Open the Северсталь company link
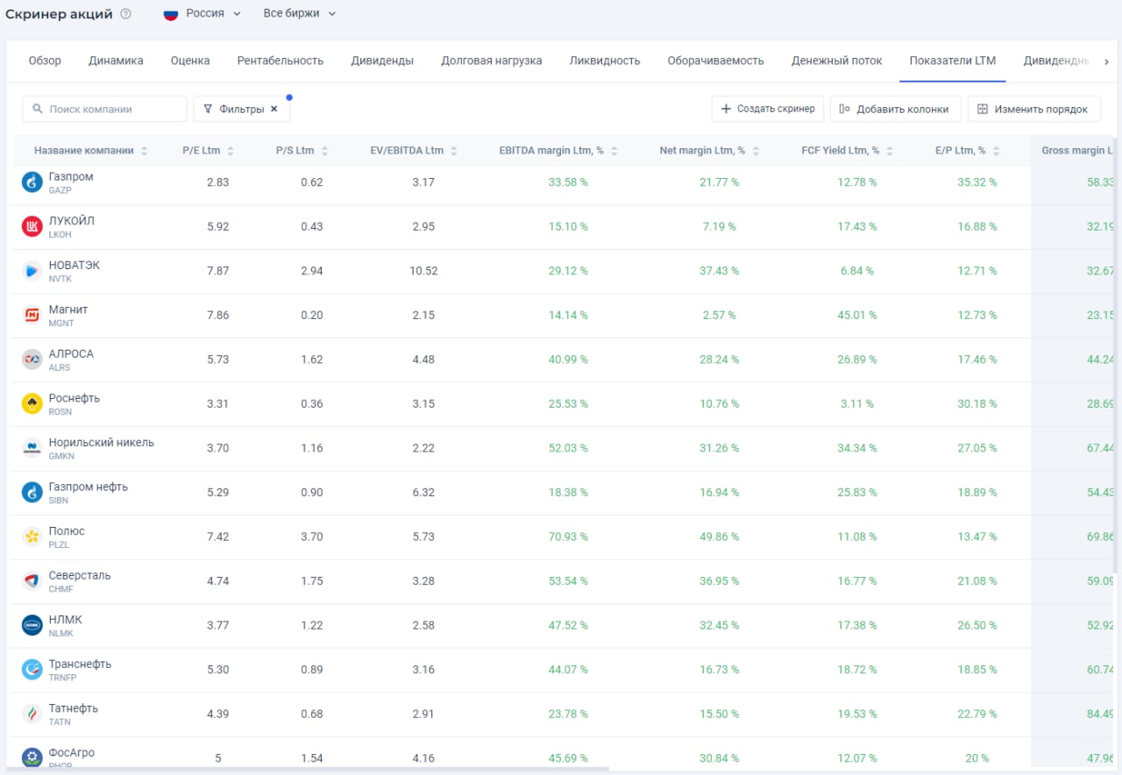Screen dimensions: 1122x775 click(80, 575)
